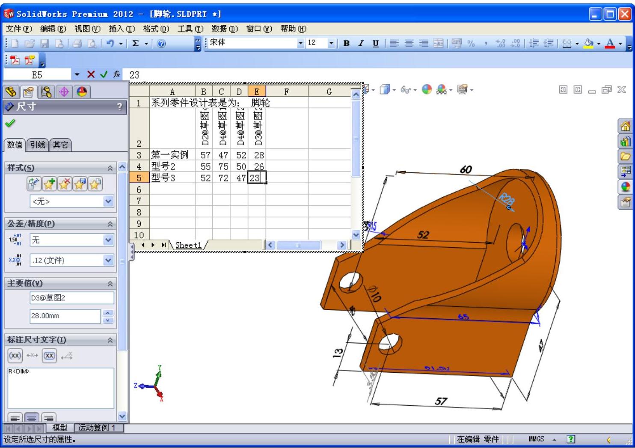
Task: Toggle the add parentheses (xx) button
Action: tap(15, 356)
